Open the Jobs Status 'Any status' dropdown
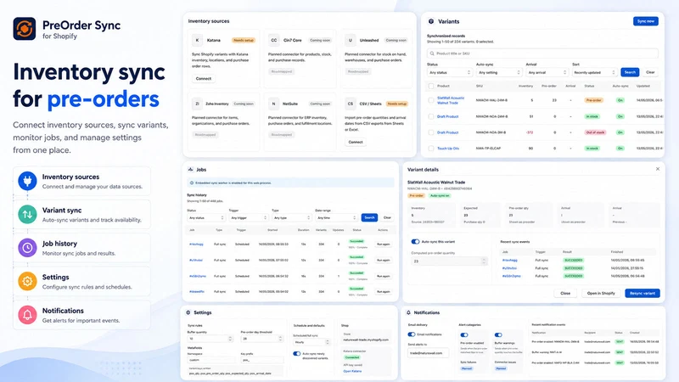 (x=205, y=218)
